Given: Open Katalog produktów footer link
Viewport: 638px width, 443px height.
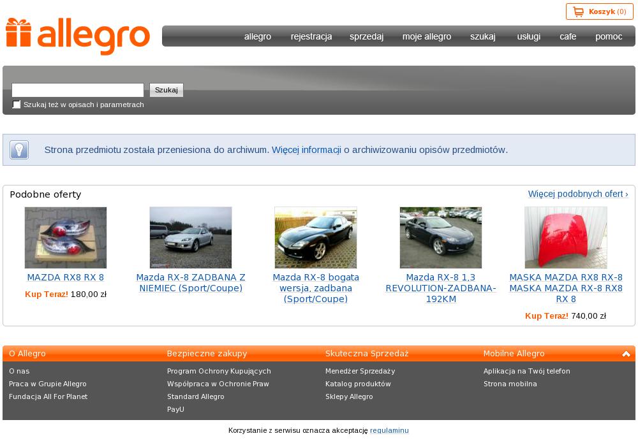Looking at the screenshot, I should click(358, 384).
